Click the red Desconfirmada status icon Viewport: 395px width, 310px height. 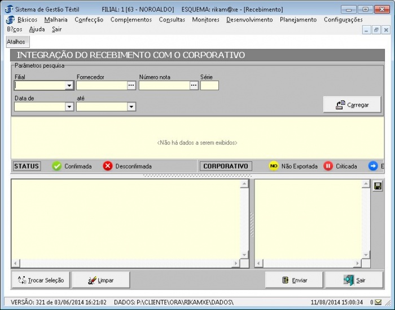point(108,166)
